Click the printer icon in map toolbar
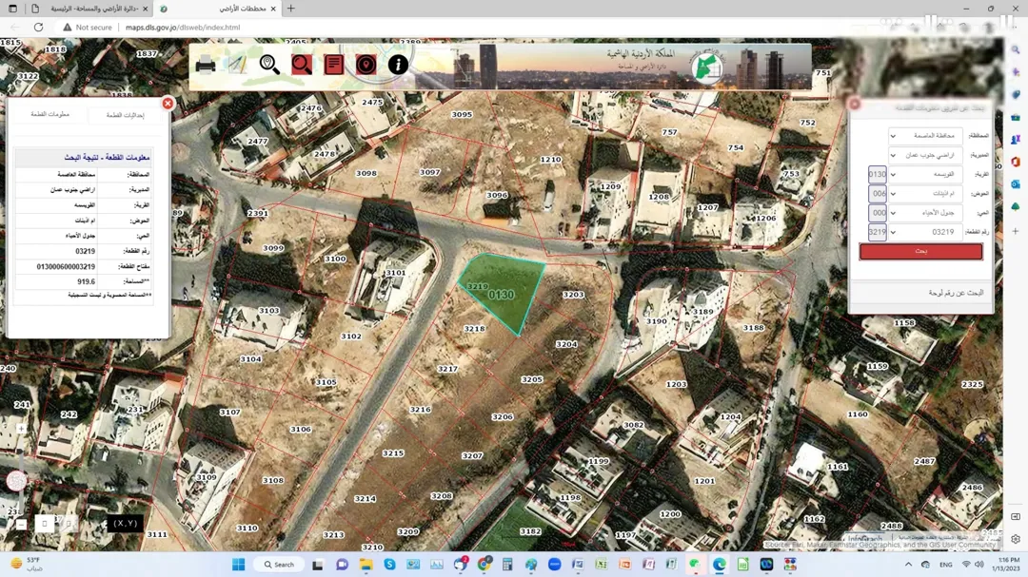This screenshot has width=1028, height=577. click(206, 65)
